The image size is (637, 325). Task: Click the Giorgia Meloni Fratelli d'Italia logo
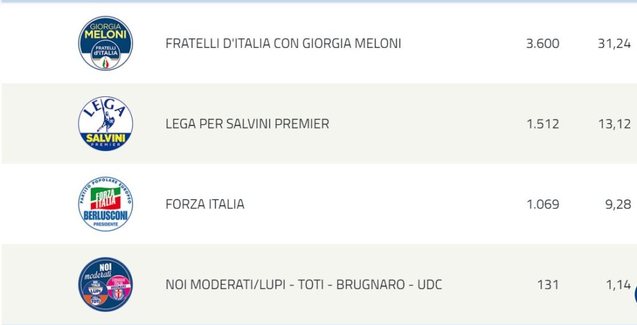coord(105,43)
